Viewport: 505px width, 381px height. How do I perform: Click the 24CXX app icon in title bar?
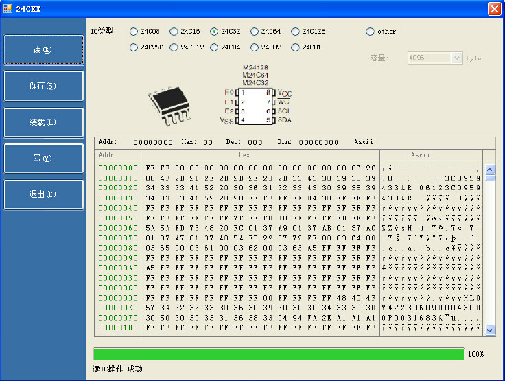[x=8, y=9]
